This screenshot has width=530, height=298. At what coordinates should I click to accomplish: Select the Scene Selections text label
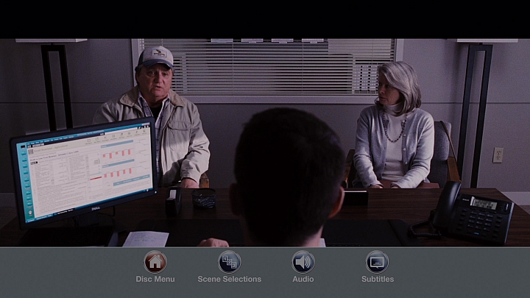(x=229, y=279)
